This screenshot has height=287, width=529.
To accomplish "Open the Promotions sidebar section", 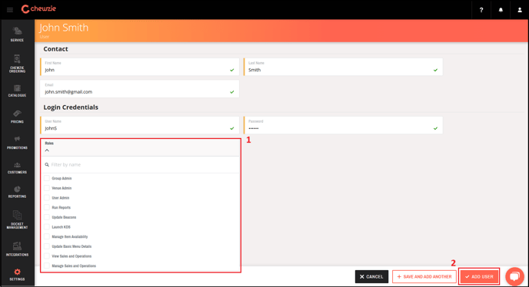I will [17, 143].
